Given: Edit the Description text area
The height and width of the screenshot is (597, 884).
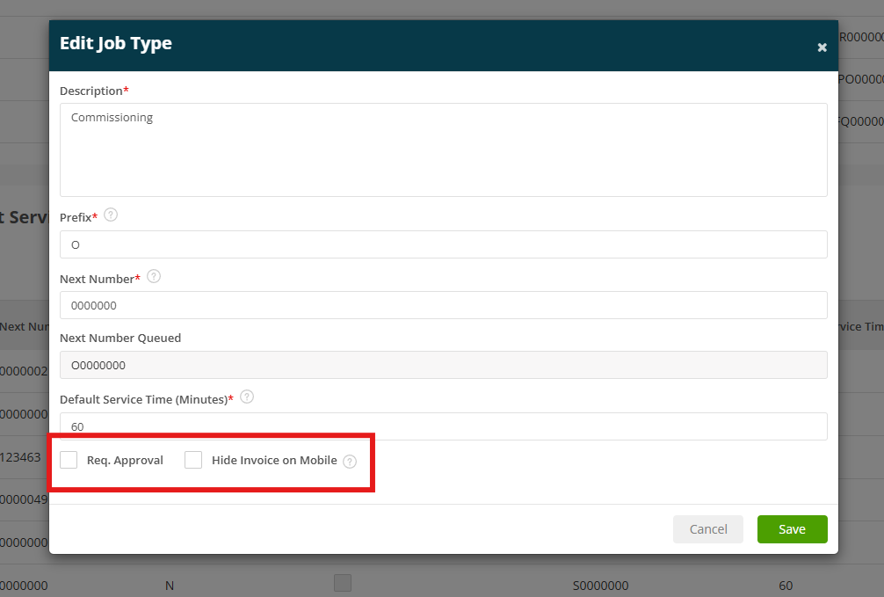Looking at the screenshot, I should tap(444, 149).
